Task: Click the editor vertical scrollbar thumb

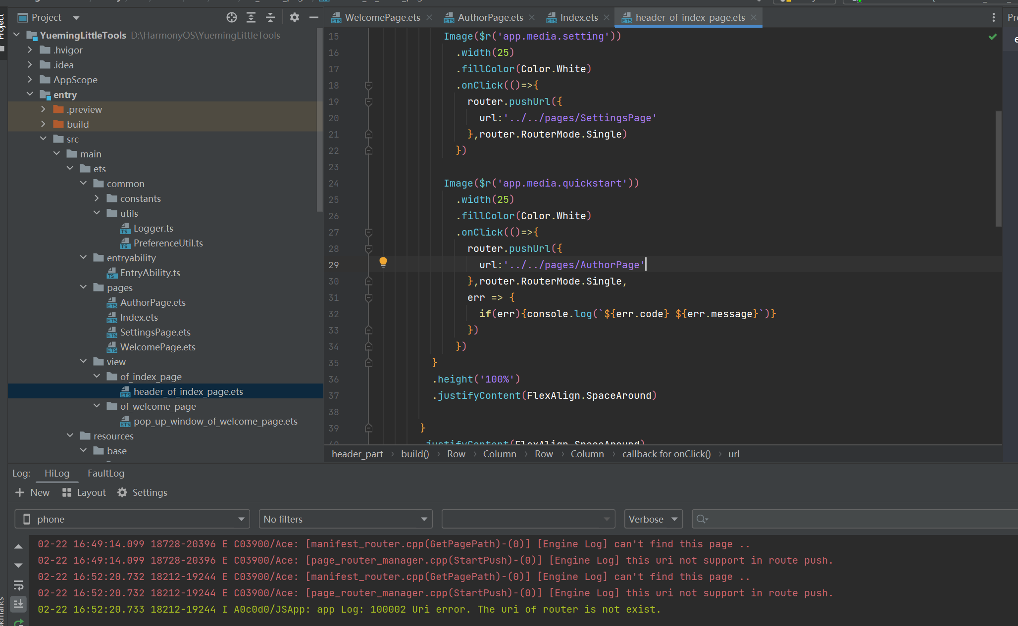Action: point(998,169)
